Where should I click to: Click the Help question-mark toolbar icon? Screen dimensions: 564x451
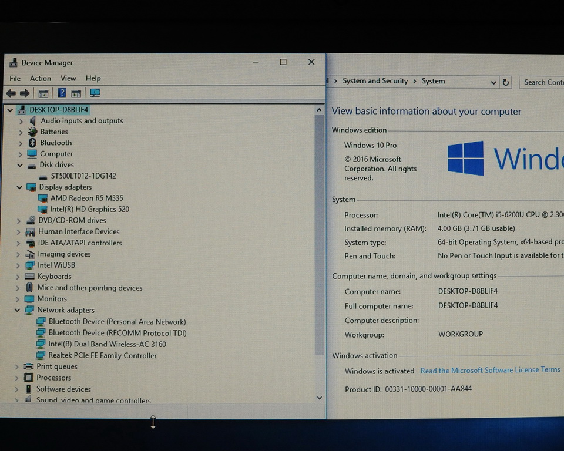(62, 93)
